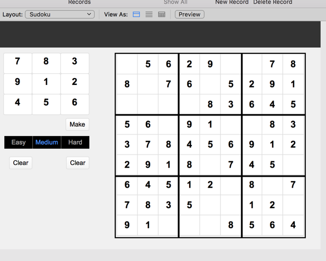Select empty cell between 6 and 5, second grid row
The height and width of the screenshot is (261, 326).
210,84
